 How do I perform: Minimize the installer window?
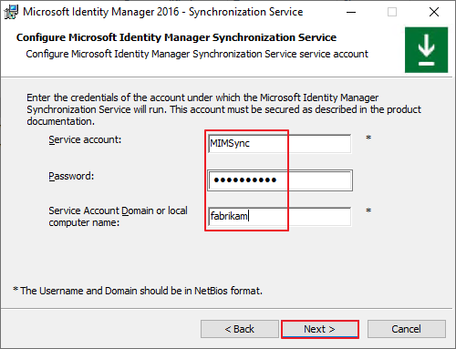351,12
